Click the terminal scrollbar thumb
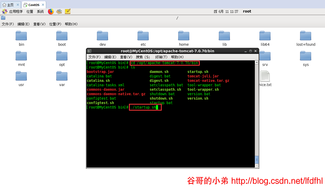Screen dimensions: 325x188 tap(257, 159)
